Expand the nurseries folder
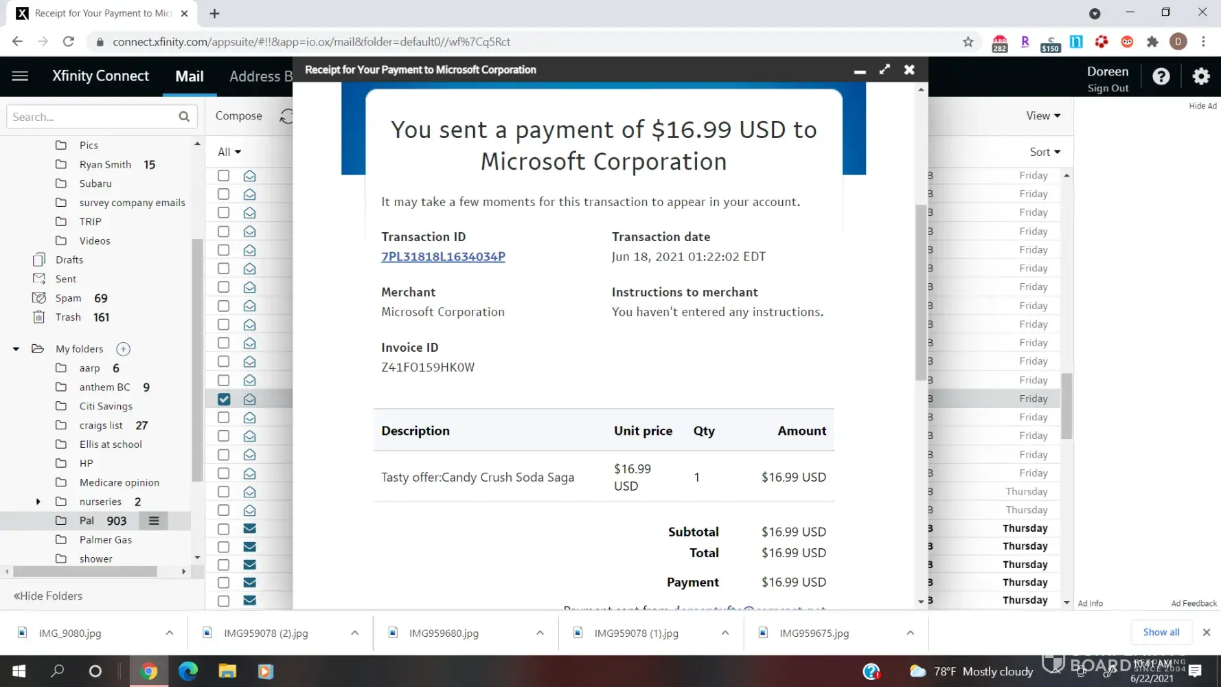 pyautogui.click(x=38, y=502)
